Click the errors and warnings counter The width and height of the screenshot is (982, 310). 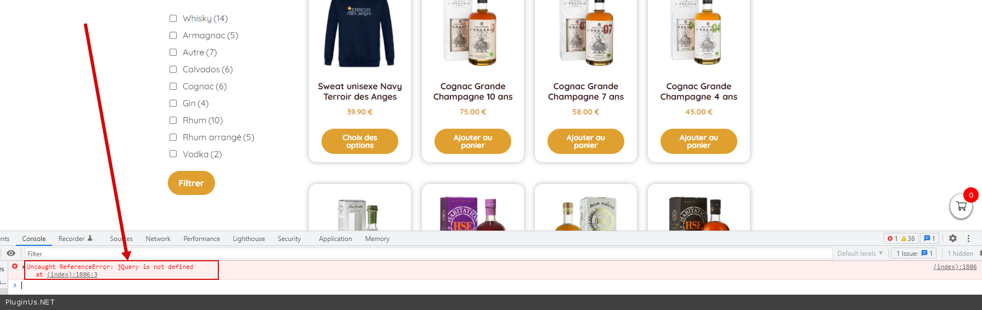(901, 238)
